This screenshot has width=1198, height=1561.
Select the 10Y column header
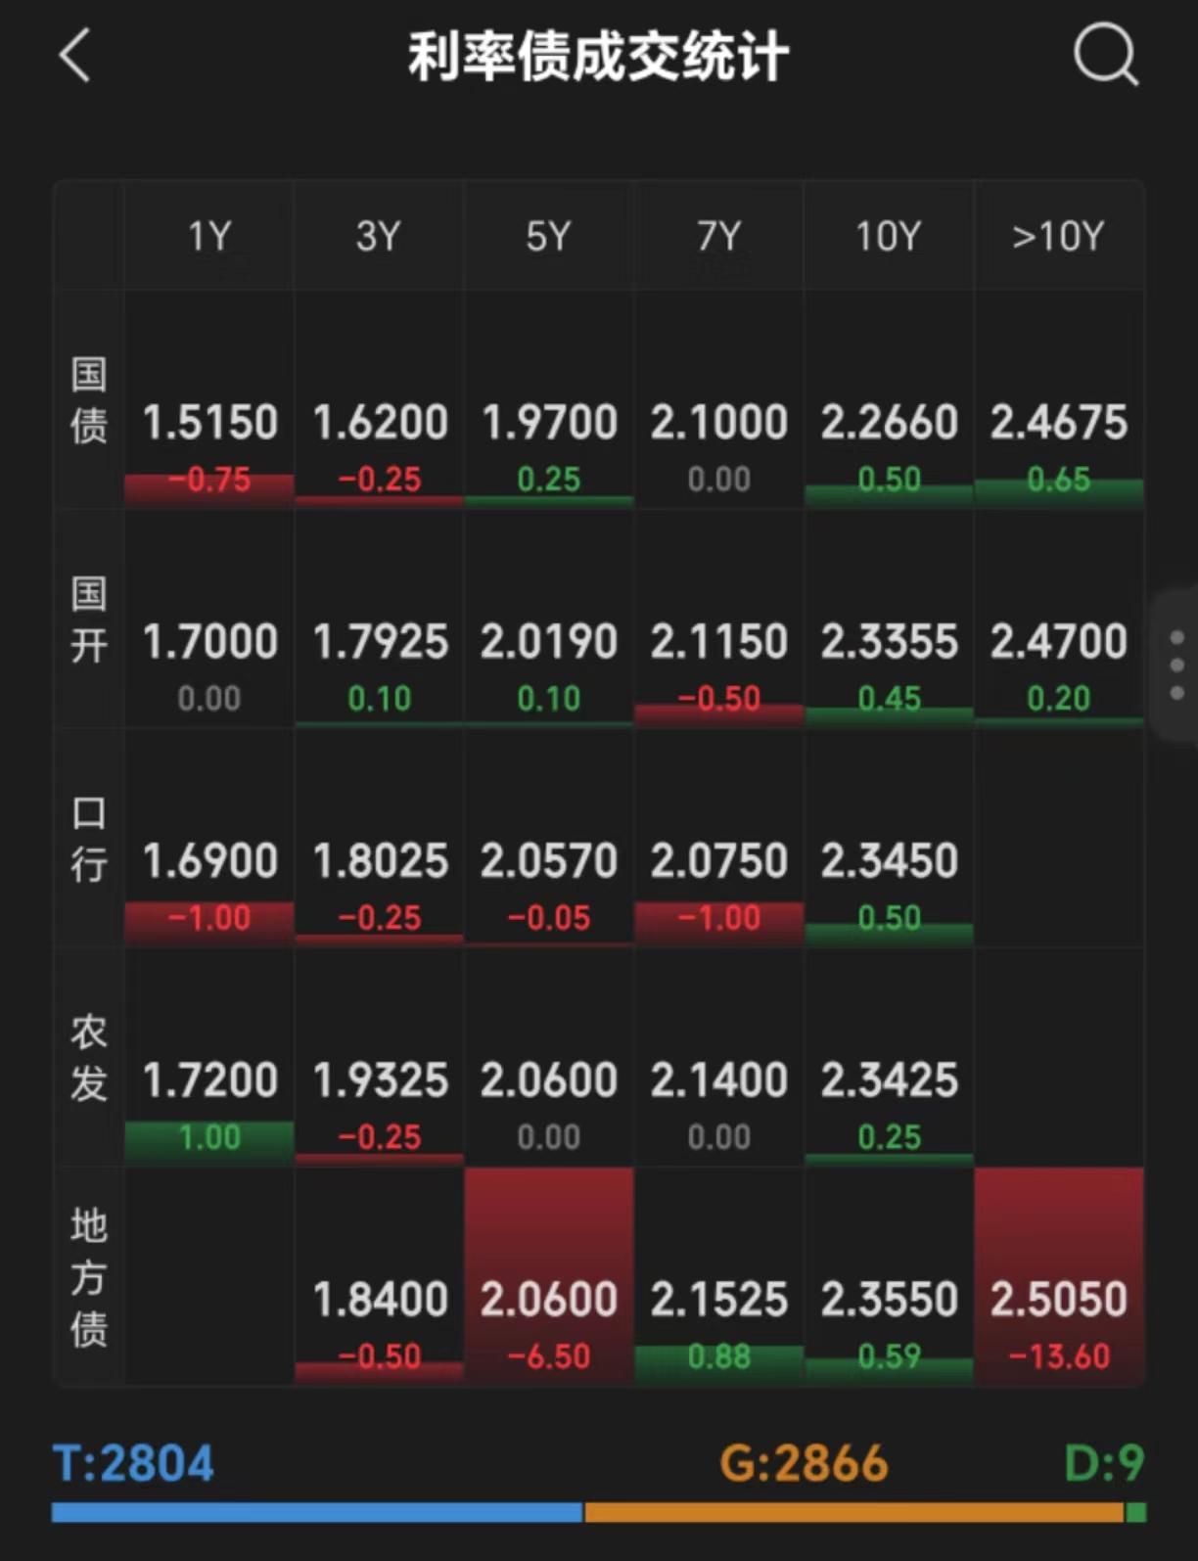[x=888, y=236]
